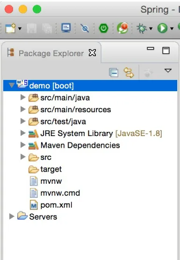Toggle the Skip All Breakpoints icon

[85, 28]
